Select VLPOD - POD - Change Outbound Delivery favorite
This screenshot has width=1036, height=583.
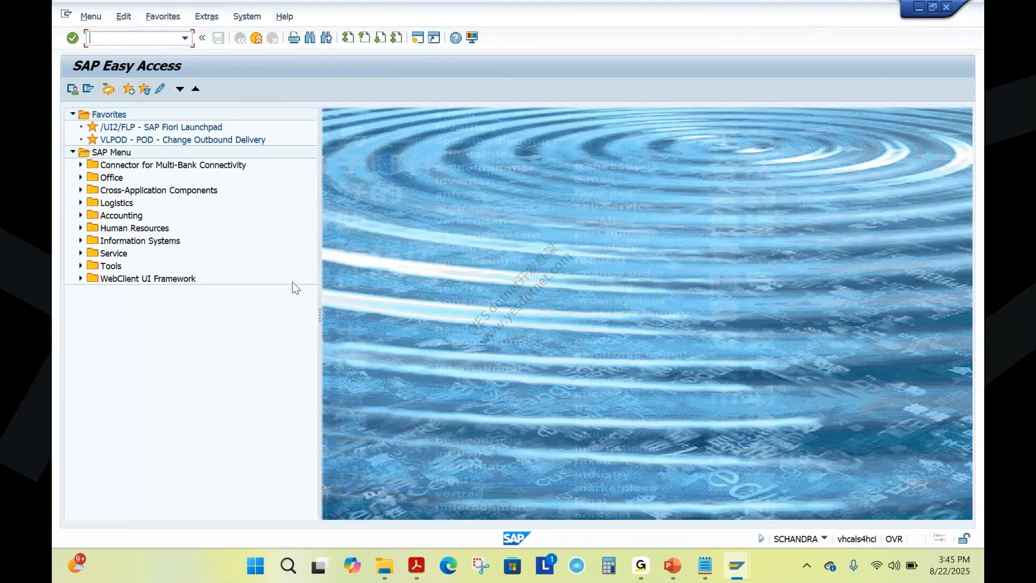coord(182,140)
